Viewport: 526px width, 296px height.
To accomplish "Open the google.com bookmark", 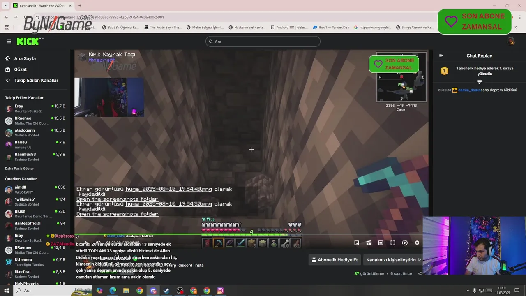I will click(372, 28).
